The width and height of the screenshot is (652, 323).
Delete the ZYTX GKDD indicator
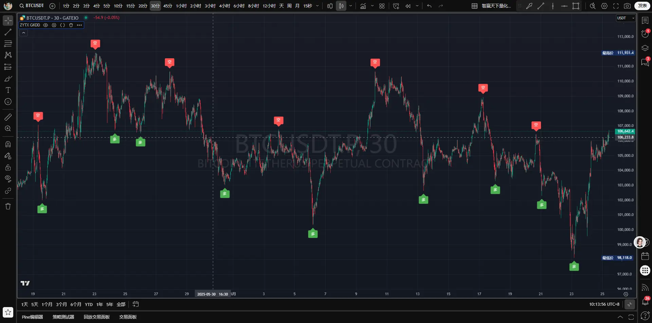(x=71, y=25)
